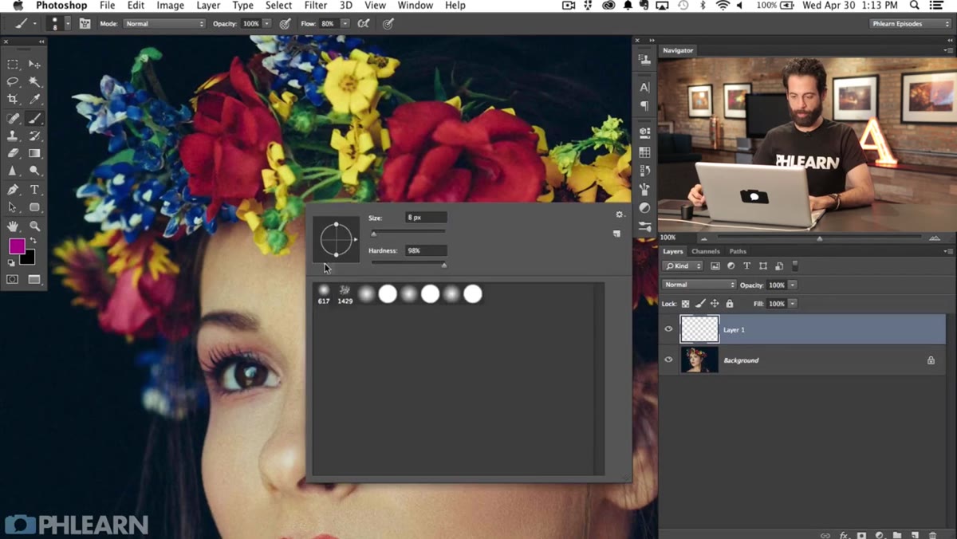957x539 pixels.
Task: Switch to the Paths tab
Action: pyautogui.click(x=738, y=251)
